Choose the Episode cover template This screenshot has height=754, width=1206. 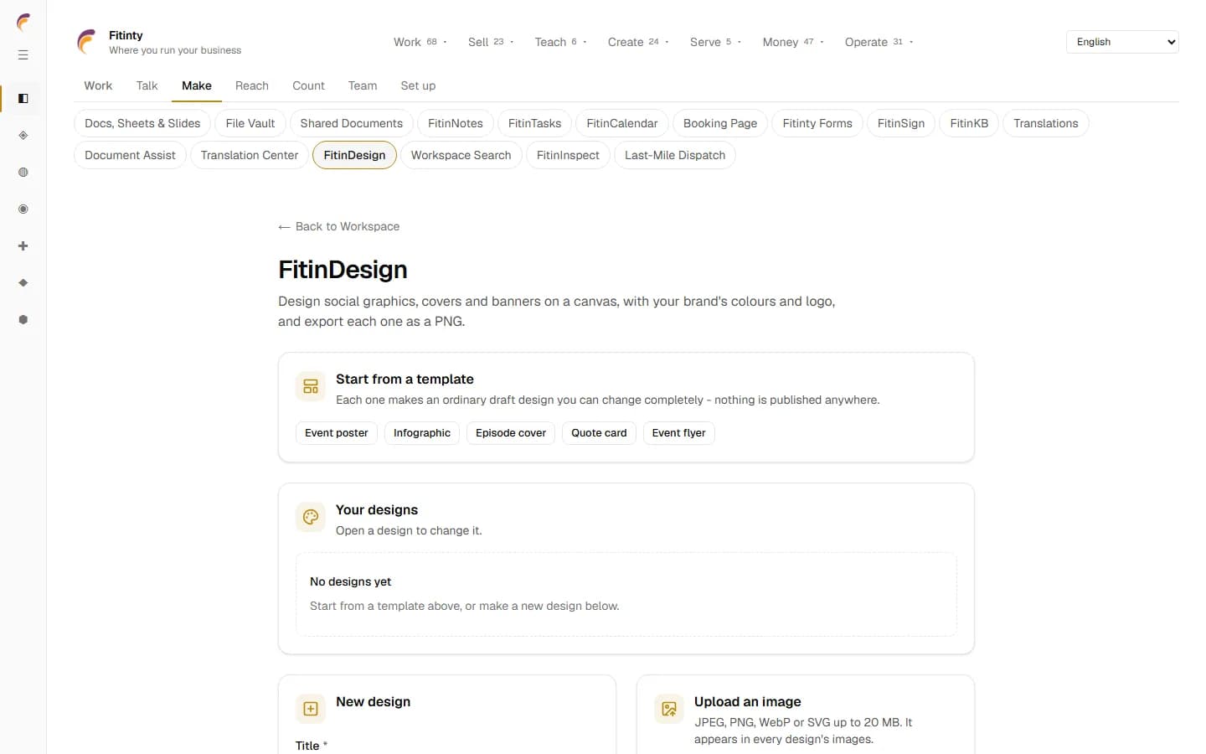(x=511, y=433)
